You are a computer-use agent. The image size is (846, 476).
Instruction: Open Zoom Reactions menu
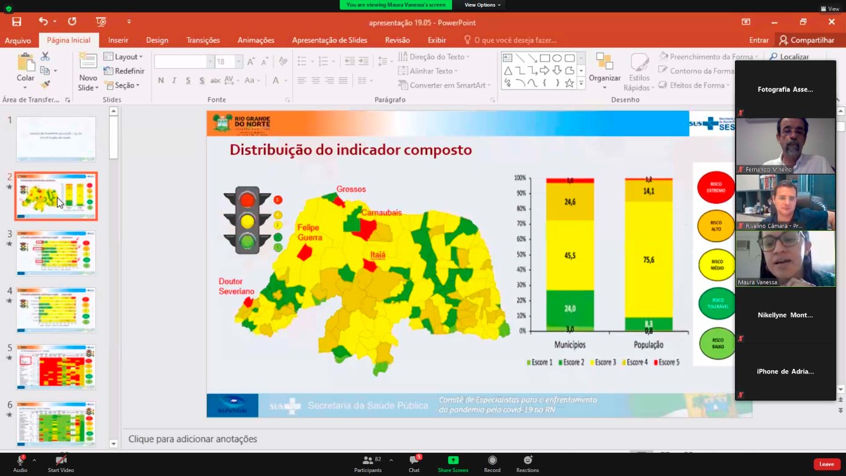point(527,463)
